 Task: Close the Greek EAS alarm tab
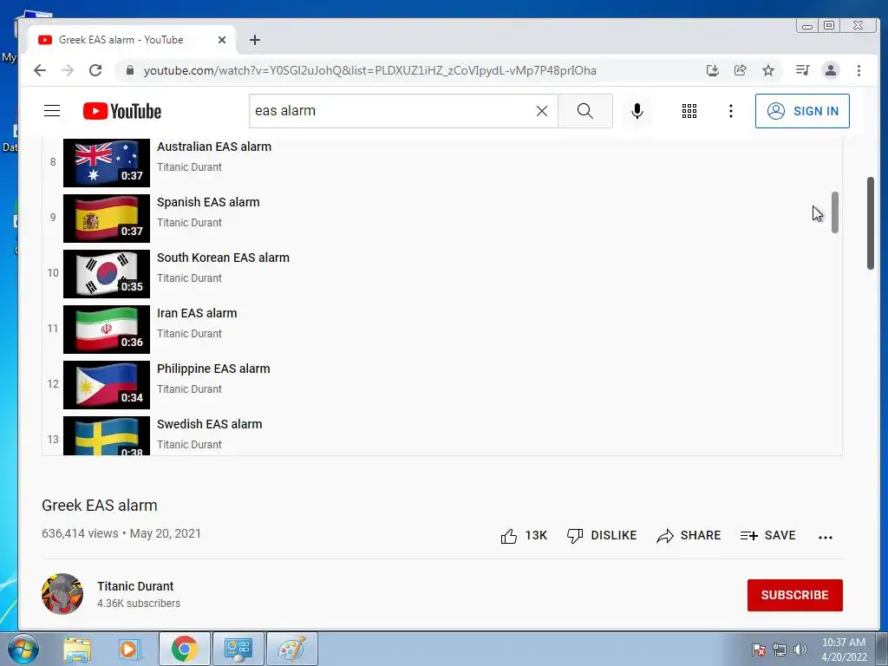pos(222,40)
